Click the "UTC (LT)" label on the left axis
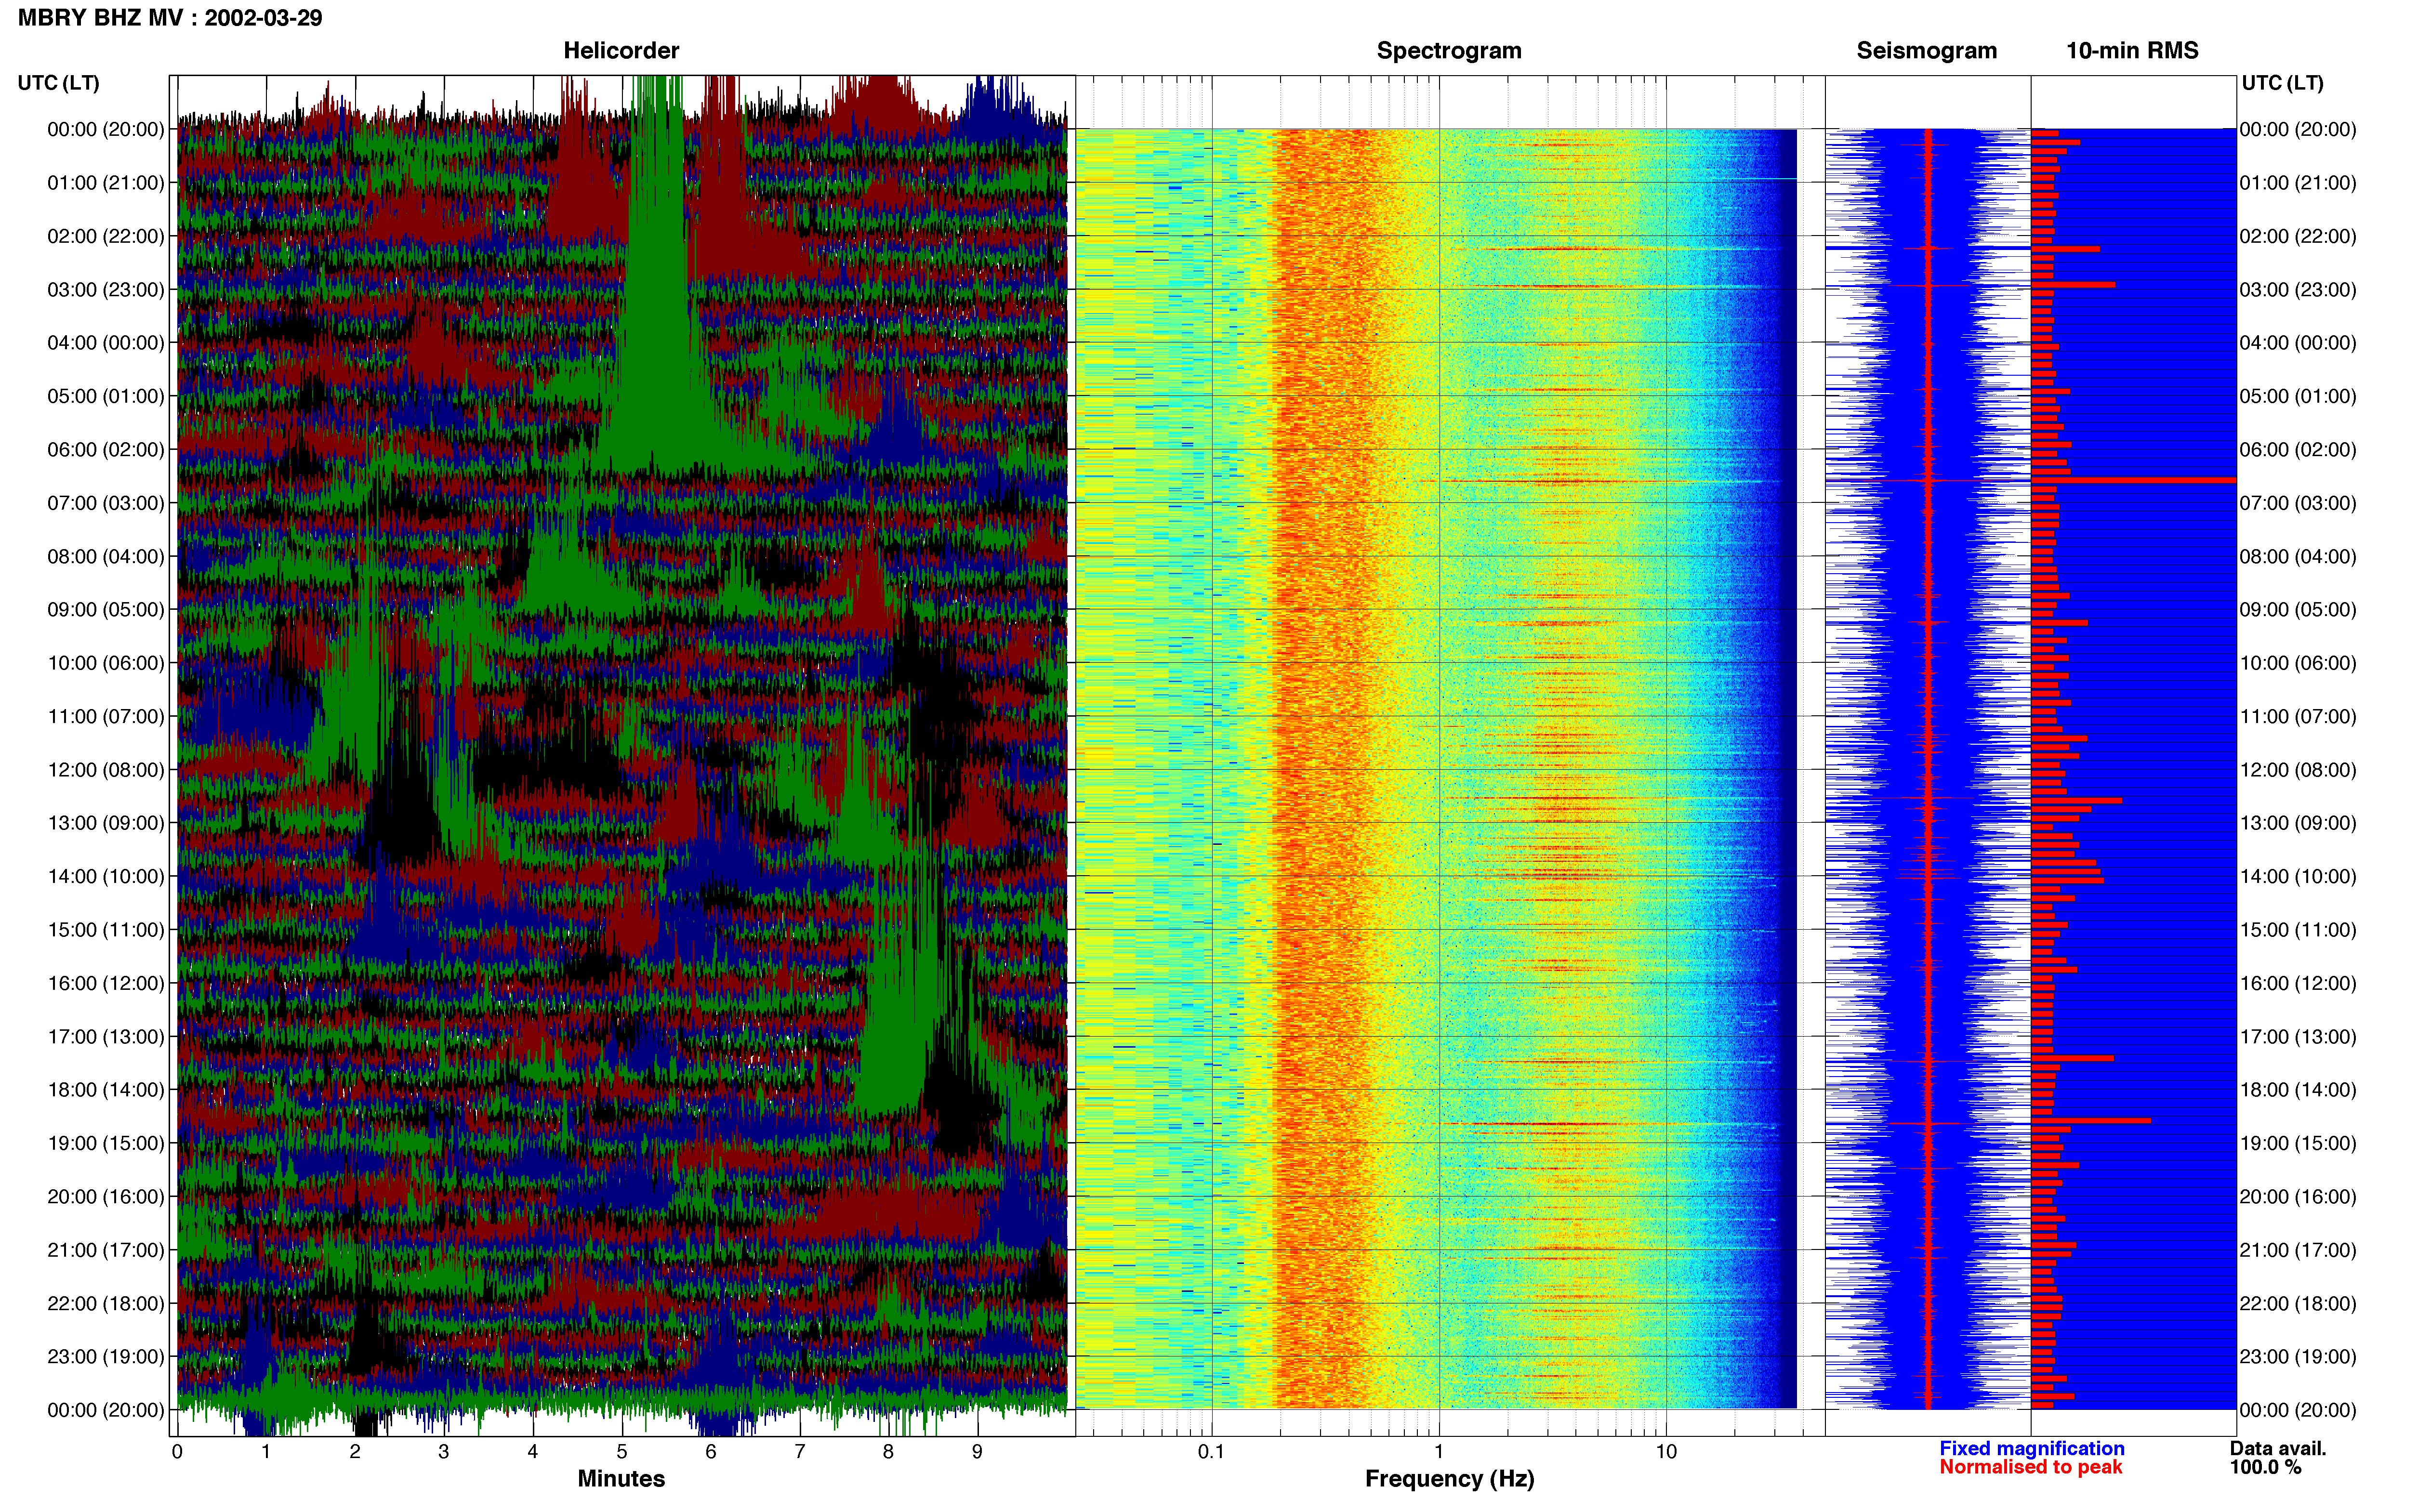2418x1512 pixels. 59,83
